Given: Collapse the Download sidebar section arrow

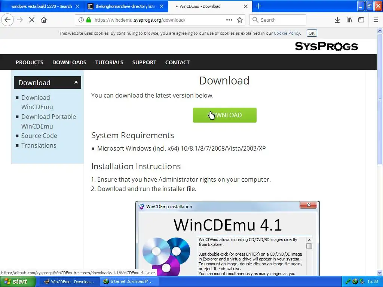Looking at the screenshot, I should [76, 82].
